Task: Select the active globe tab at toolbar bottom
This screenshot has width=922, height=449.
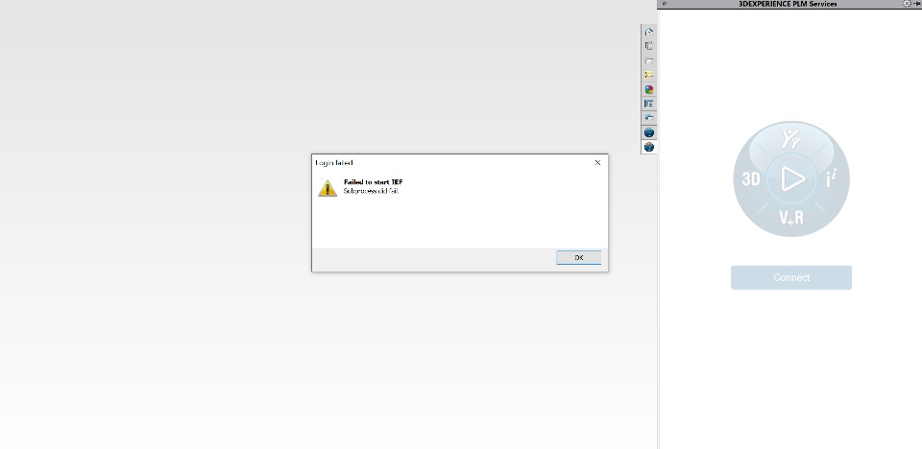Action: click(x=648, y=147)
